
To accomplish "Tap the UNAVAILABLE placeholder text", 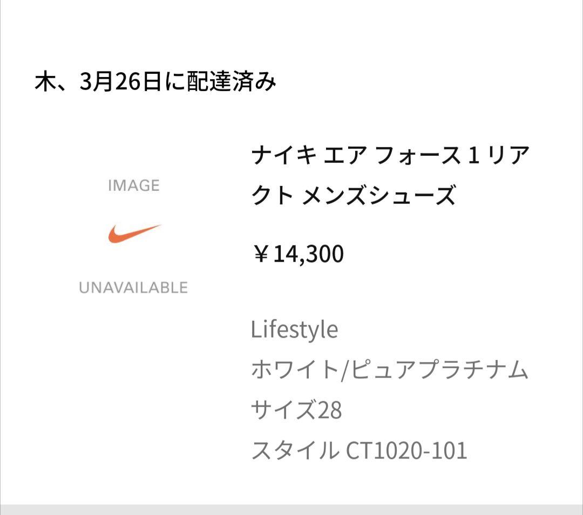I will tap(133, 288).
